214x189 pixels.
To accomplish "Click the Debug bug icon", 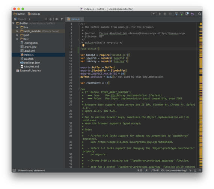I will (165, 14).
